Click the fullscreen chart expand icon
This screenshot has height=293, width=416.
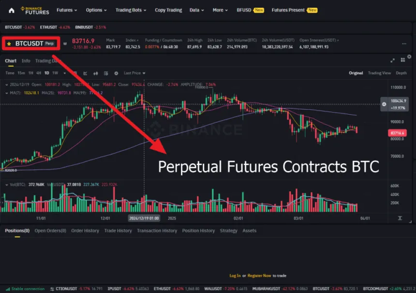click(x=393, y=61)
